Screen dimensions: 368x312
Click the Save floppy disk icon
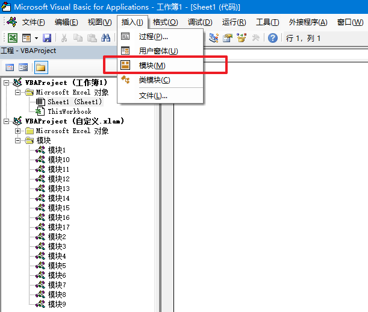(47, 38)
